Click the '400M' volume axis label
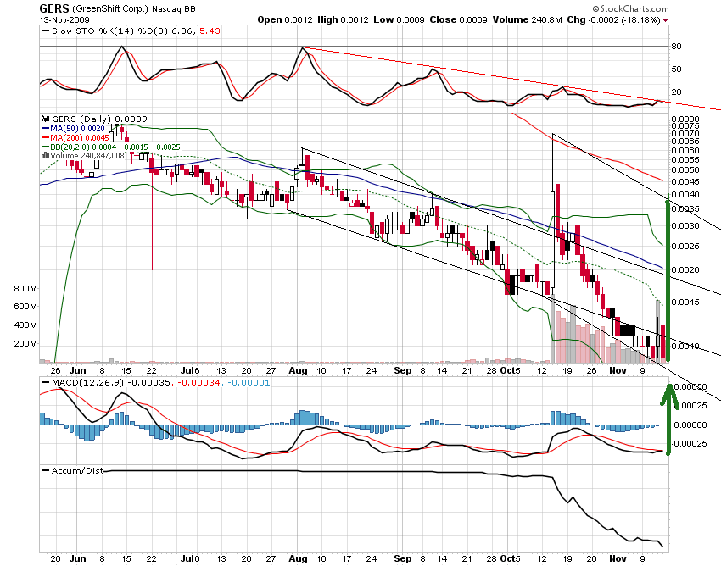Screen dimensions: 721x566 point(25,325)
